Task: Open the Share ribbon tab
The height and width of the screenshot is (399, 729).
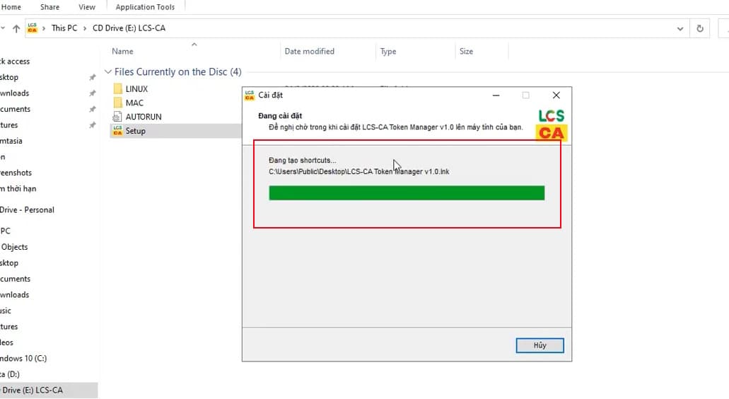Action: click(49, 7)
